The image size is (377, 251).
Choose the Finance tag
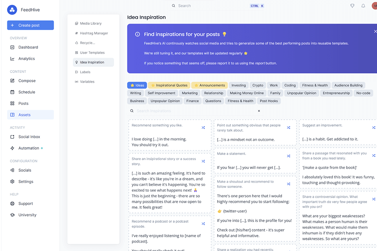click(x=192, y=101)
